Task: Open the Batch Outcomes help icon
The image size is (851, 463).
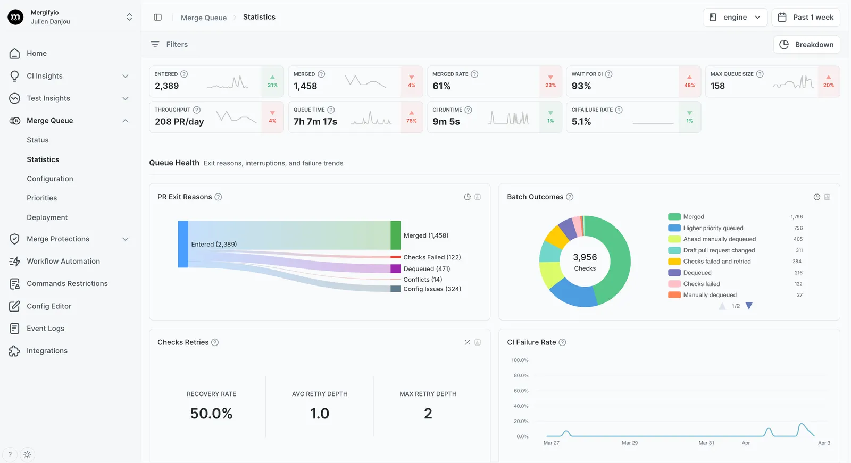Action: 570,197
